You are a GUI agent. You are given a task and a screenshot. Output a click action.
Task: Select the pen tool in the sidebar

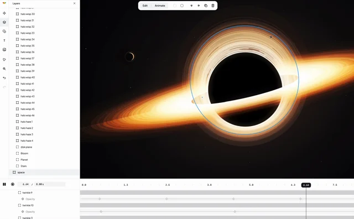coord(4,60)
